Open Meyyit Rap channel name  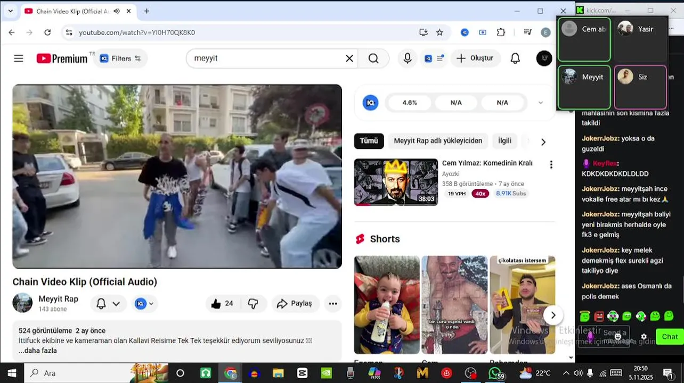coord(58,299)
